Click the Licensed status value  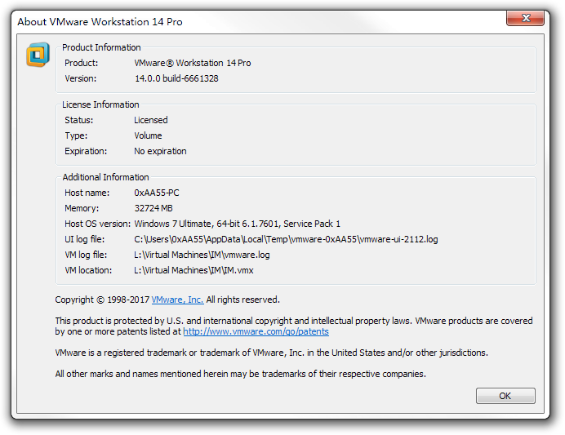click(x=151, y=120)
